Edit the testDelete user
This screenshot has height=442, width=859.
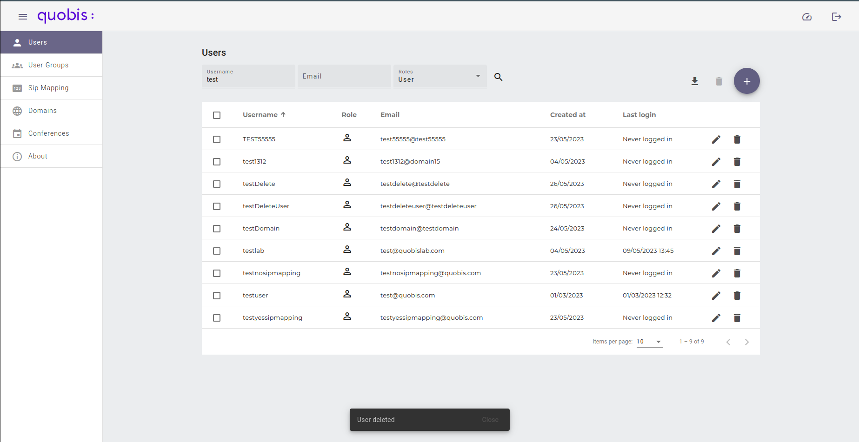tap(716, 184)
